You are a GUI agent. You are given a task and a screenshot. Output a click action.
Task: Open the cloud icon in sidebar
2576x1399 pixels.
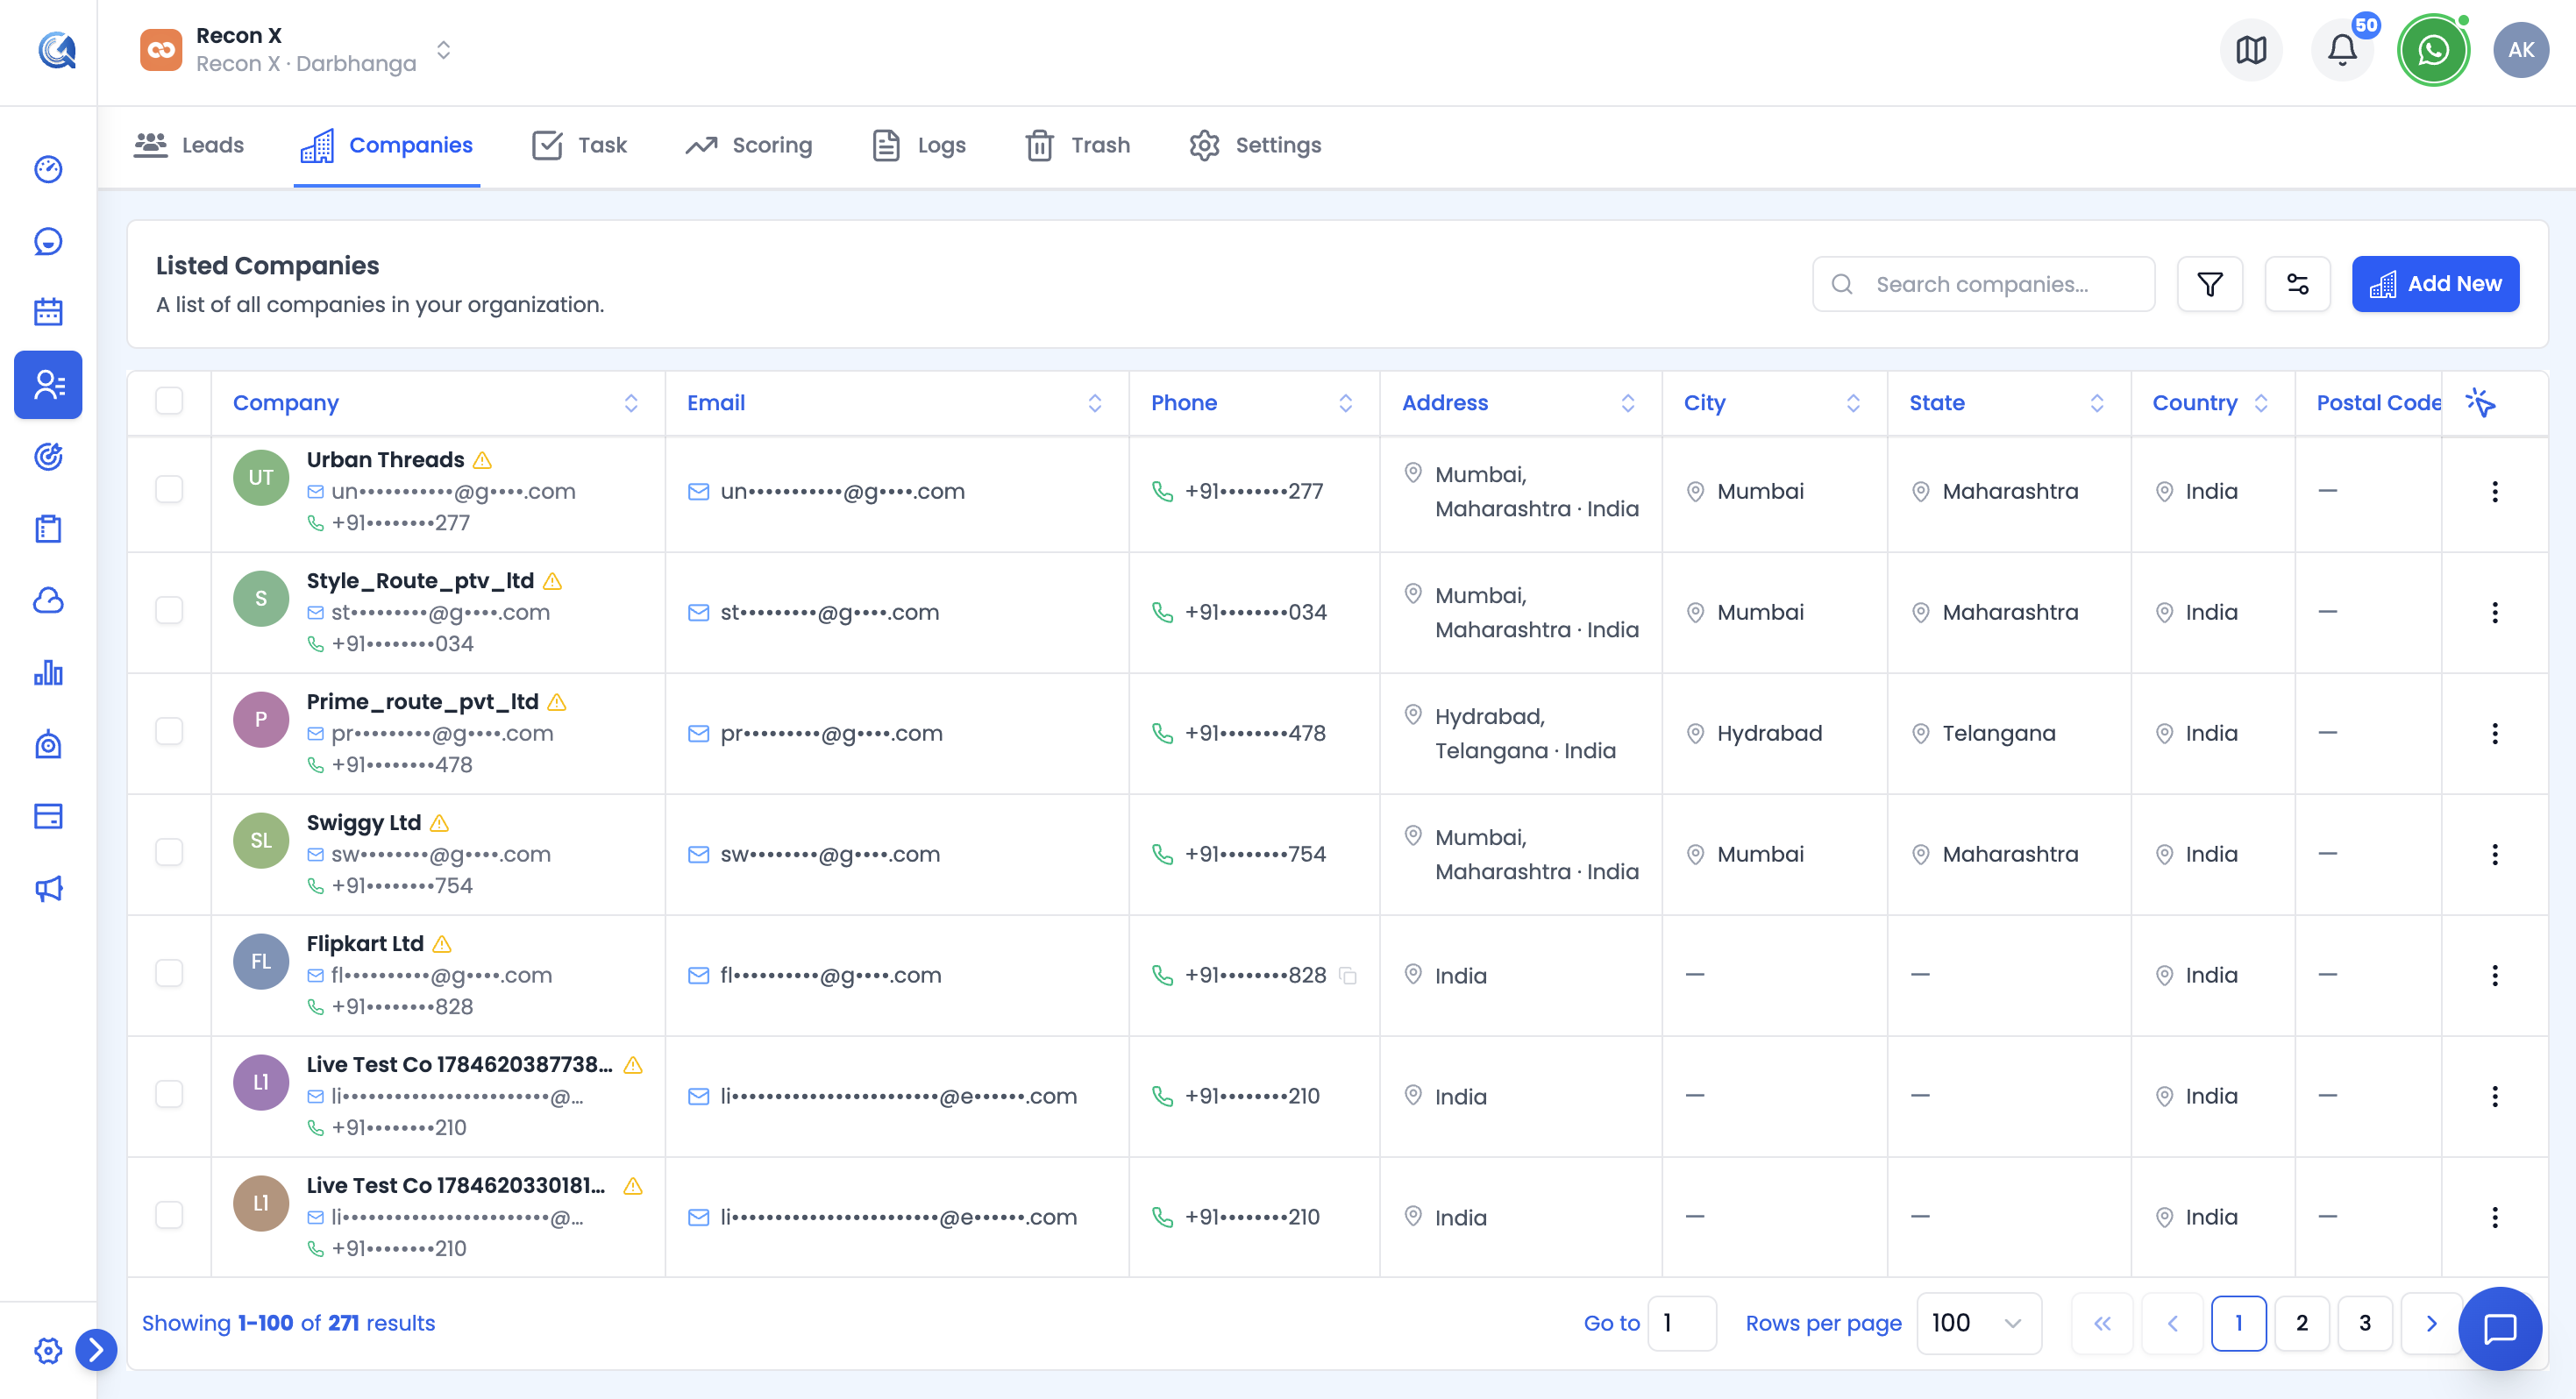[48, 600]
